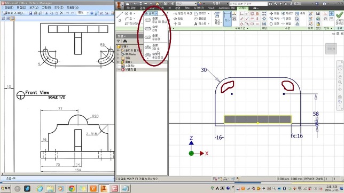Open Picture Manager File menu
This screenshot has height=193, width=344.
point(9,7)
